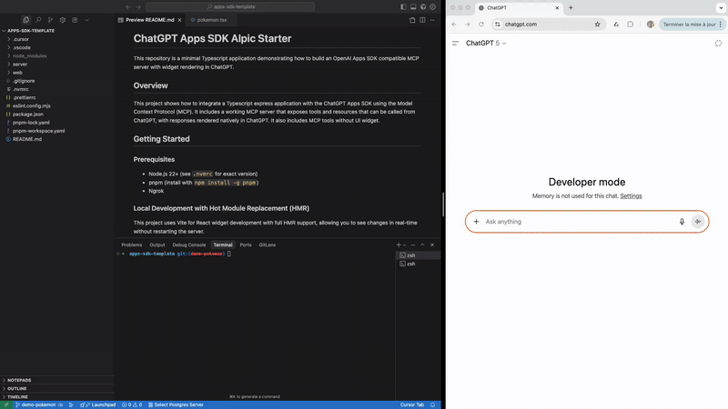Toggle the bottom panel layout button
The height and width of the screenshot is (409, 728).
(x=413, y=6)
